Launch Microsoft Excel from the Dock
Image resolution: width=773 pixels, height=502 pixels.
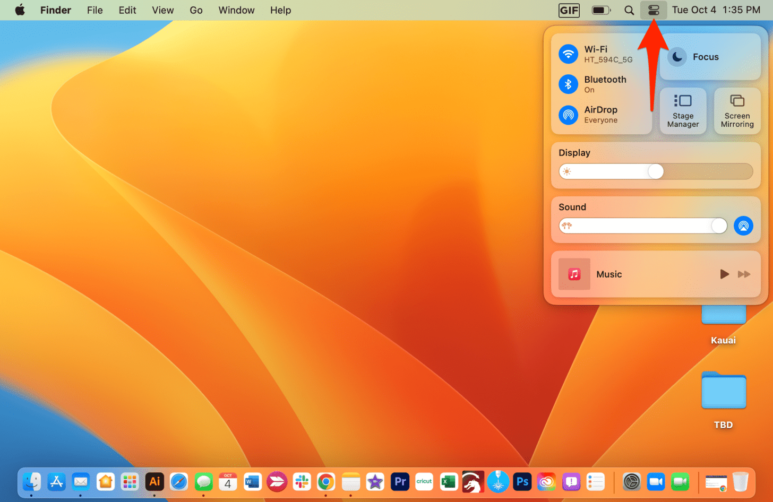449,482
